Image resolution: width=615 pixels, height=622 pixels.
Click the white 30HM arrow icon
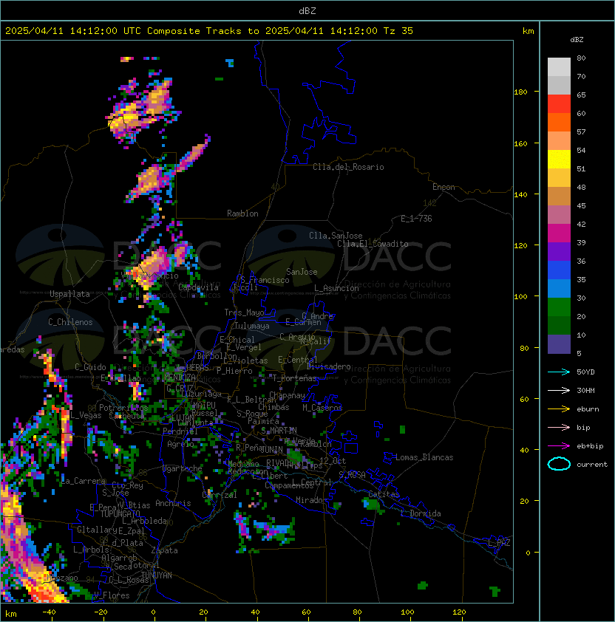(559, 390)
